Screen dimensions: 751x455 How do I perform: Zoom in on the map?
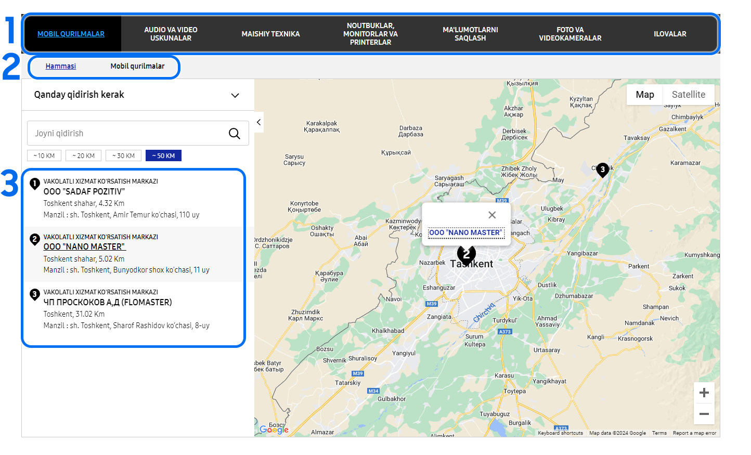[x=704, y=393]
